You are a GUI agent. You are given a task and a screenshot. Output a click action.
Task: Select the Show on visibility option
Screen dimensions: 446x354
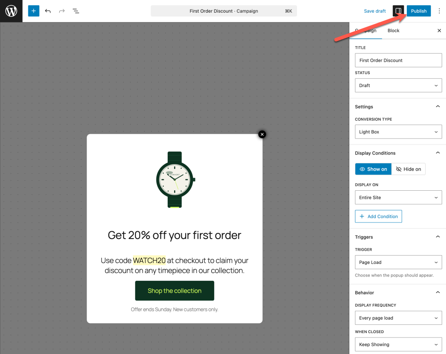pos(373,169)
